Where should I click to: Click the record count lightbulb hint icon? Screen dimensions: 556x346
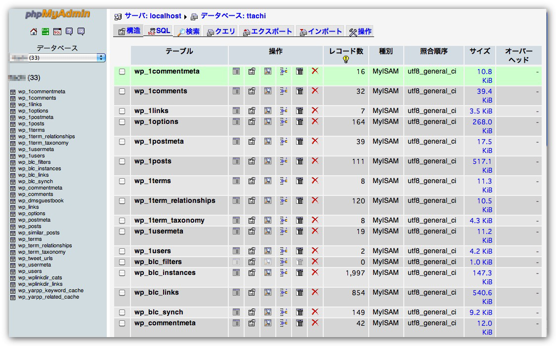pyautogui.click(x=346, y=59)
